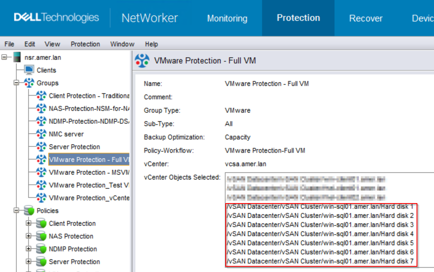The image size is (434, 272).
Task: Open the View menu
Action: point(52,44)
